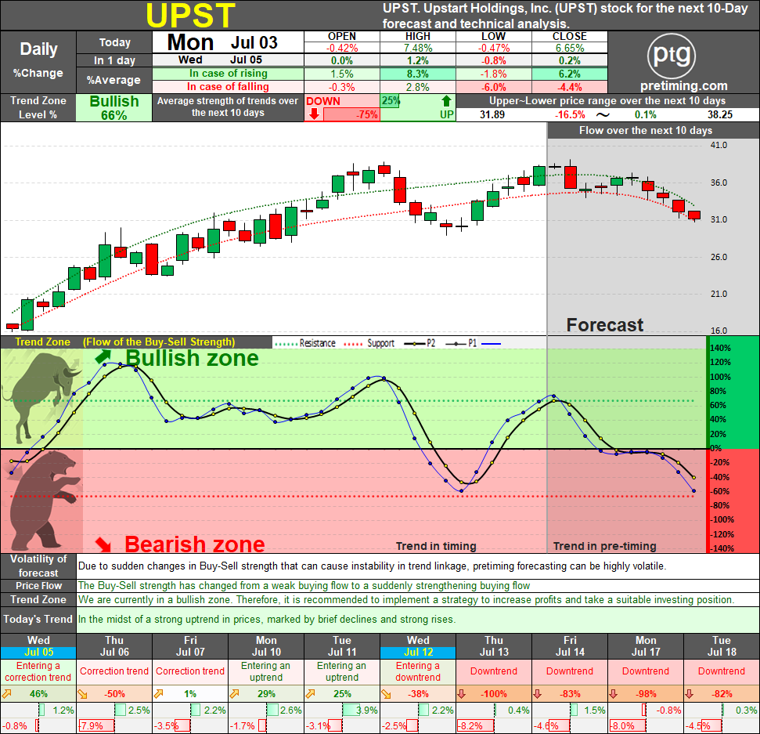
Task: Click the bear illustration in the trend zone
Action: click(x=44, y=500)
